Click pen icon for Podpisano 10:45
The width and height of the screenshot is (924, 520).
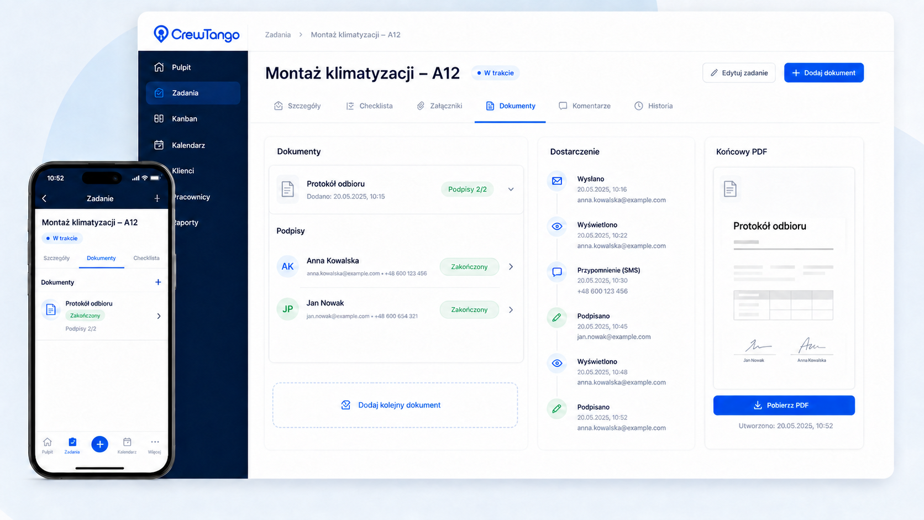[557, 318]
